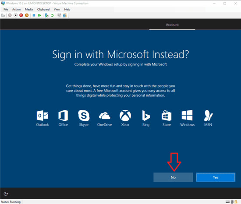Click the orange Save state toolbar icon
241x204 pixels.
27,15
